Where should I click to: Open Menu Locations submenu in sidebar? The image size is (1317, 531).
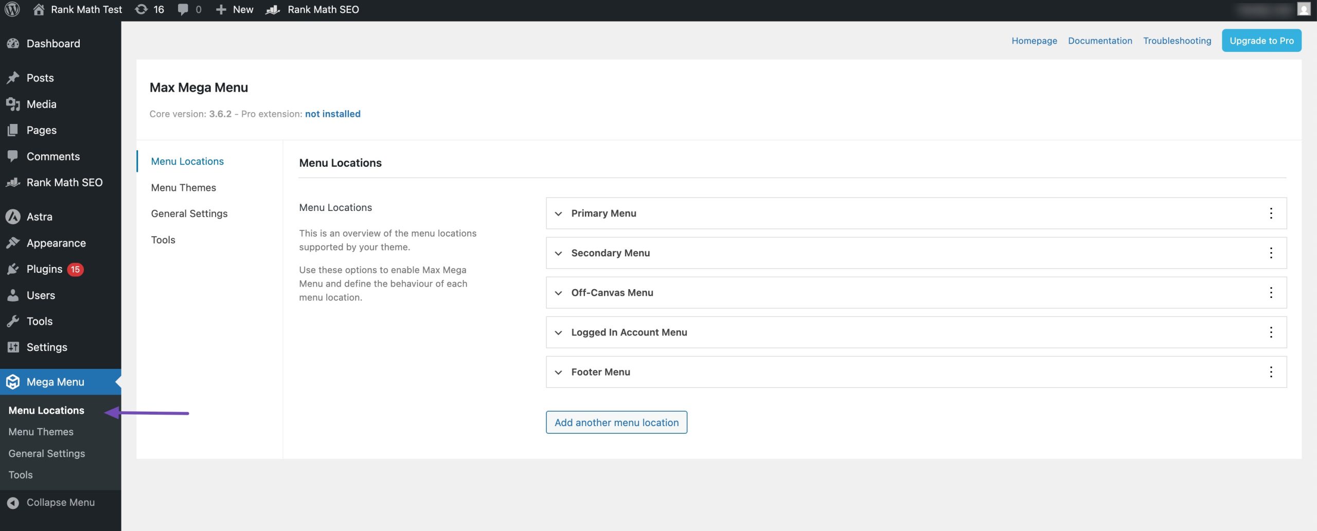coord(46,410)
